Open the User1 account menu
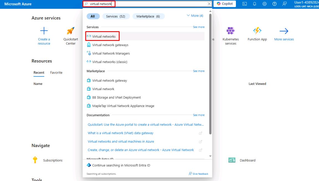Viewport: 319px width, 181px height. point(306,4)
